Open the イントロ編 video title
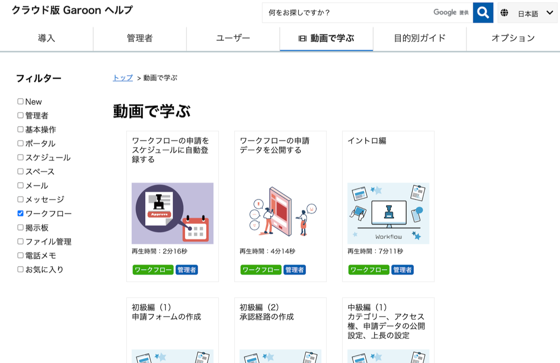 (x=367, y=141)
